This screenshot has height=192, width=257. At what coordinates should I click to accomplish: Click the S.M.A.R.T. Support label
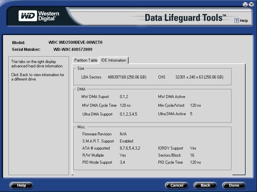point(98,141)
